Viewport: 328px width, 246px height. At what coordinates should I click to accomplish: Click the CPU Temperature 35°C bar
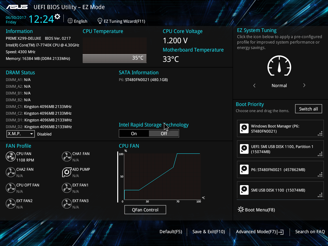115,58
